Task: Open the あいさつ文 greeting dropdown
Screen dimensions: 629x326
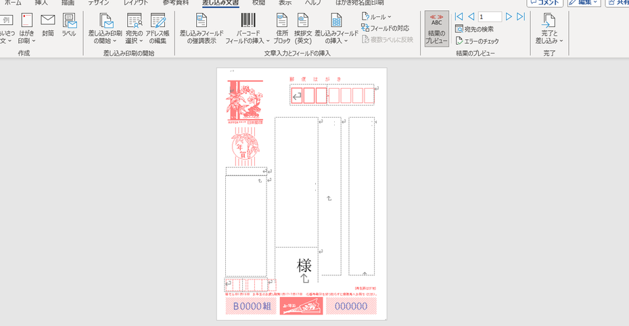Action: [6, 29]
